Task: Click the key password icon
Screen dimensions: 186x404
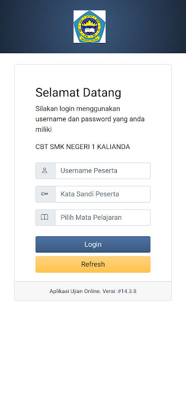Action: [44, 194]
